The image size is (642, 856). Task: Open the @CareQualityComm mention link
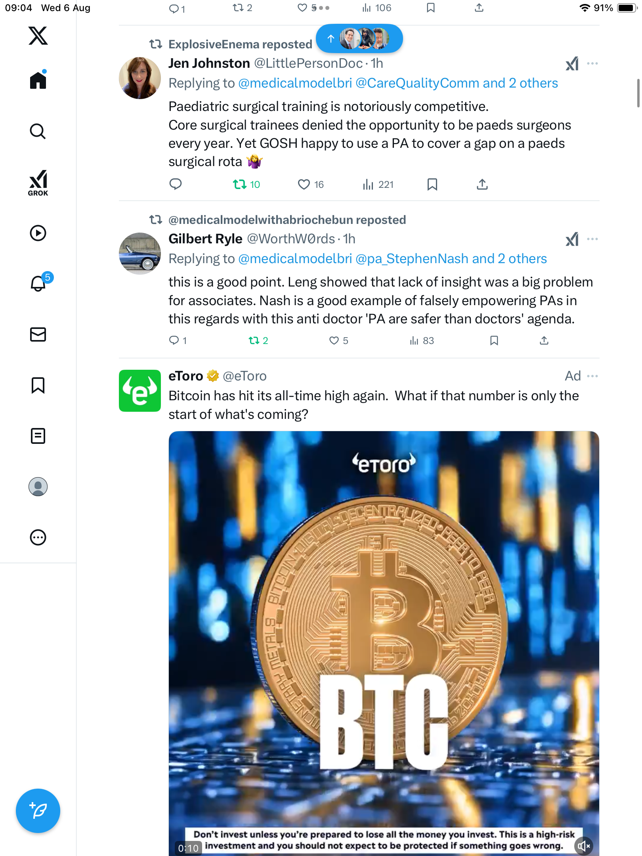[417, 83]
